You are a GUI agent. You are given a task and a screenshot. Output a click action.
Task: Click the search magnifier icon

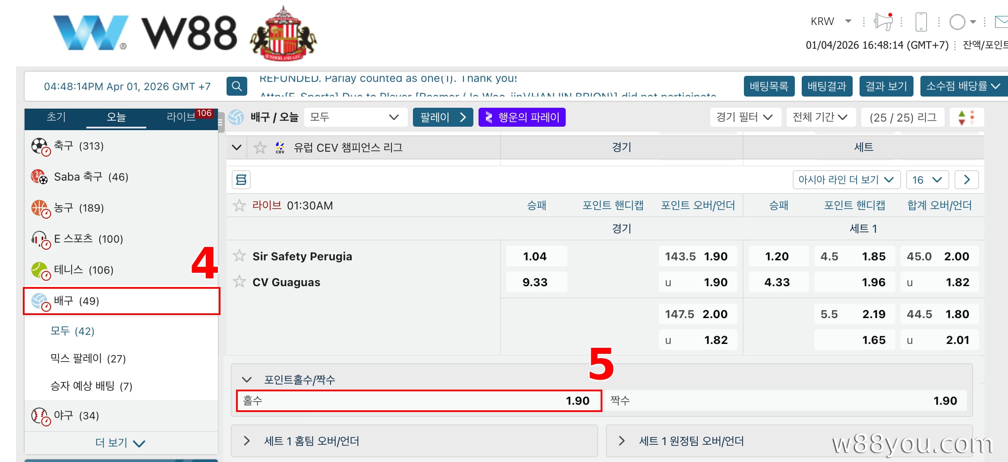point(236,86)
